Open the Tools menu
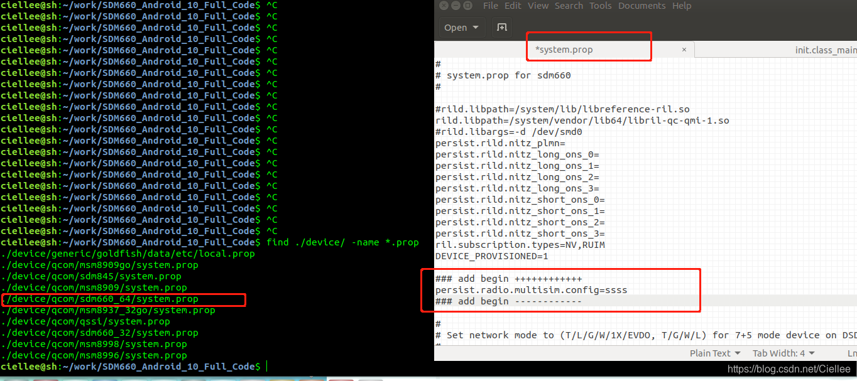 [600, 6]
